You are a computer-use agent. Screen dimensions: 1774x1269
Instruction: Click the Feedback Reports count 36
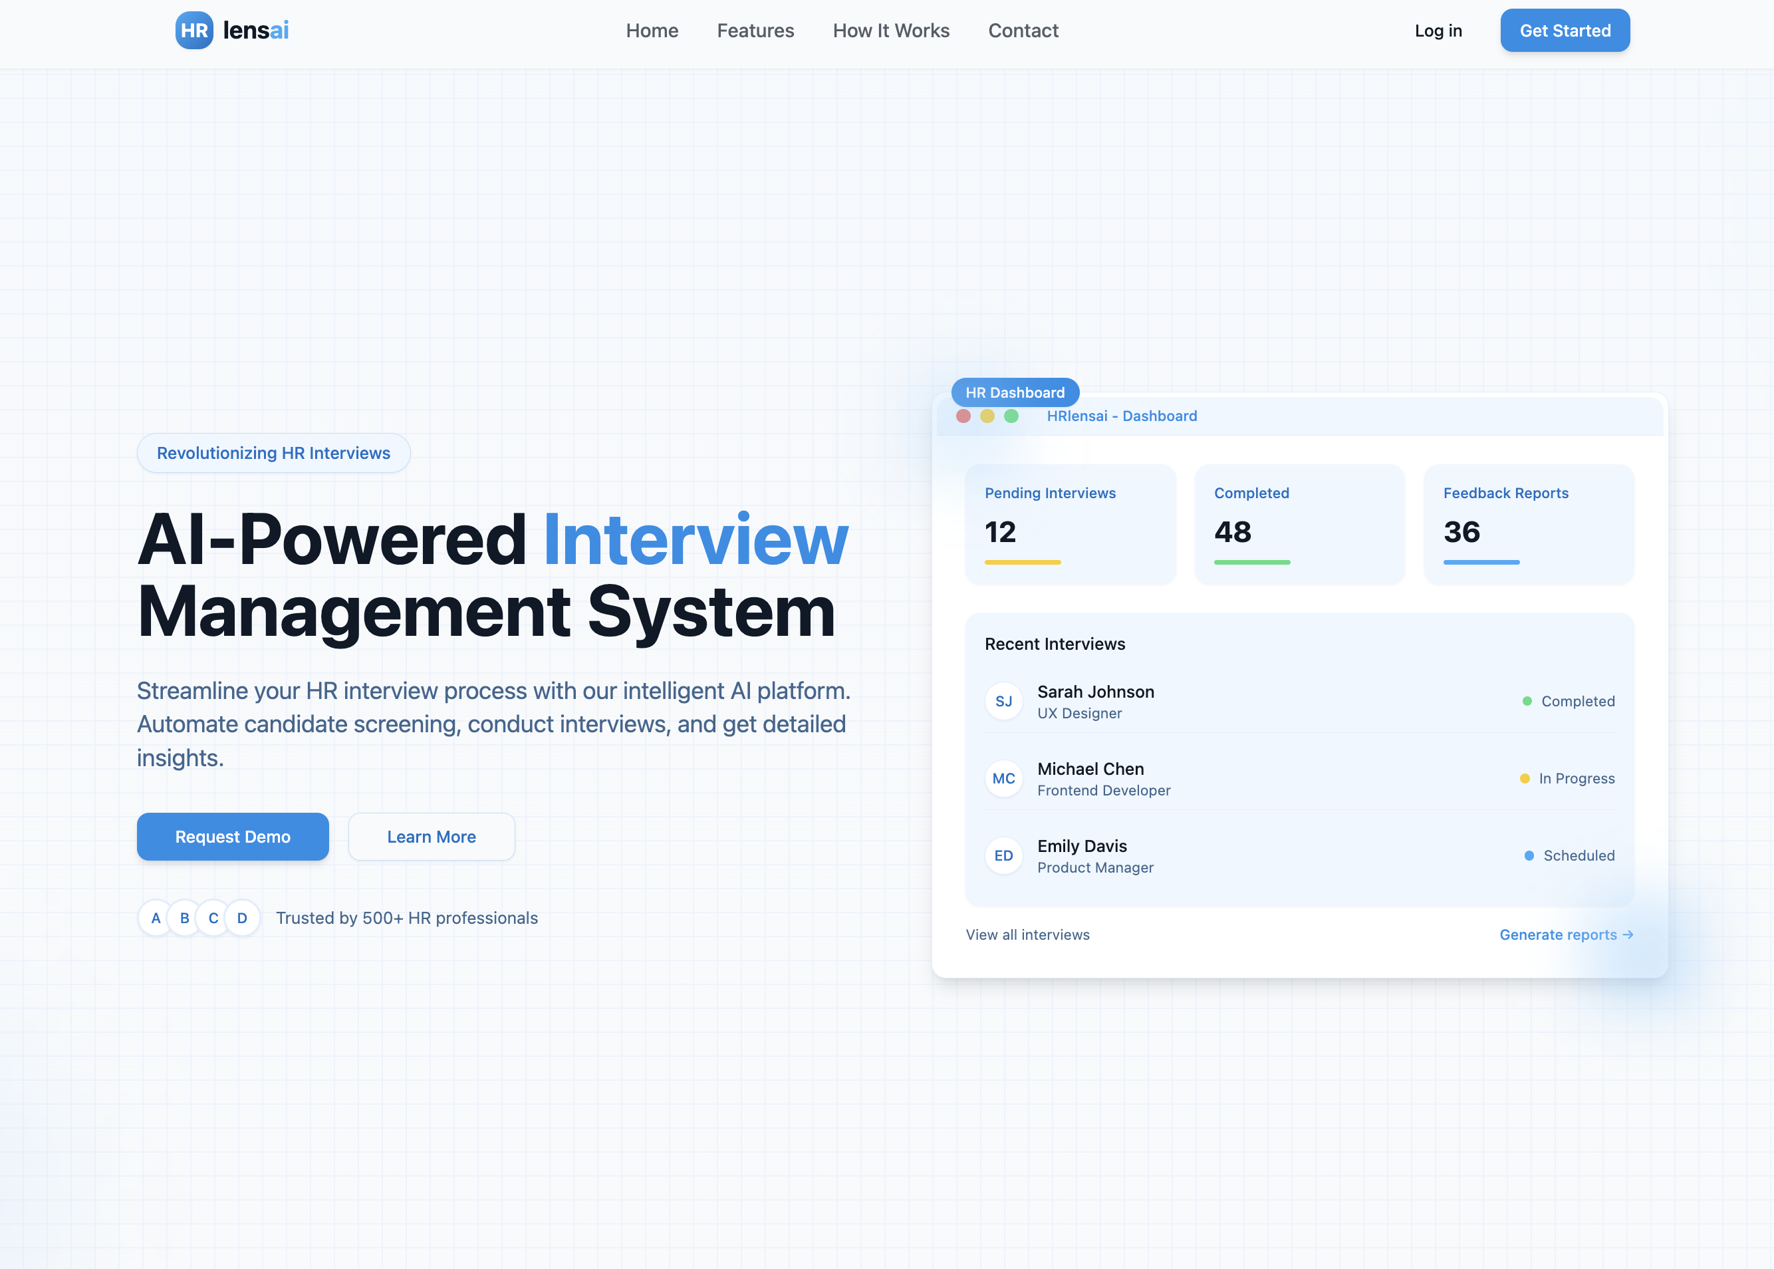(1461, 532)
